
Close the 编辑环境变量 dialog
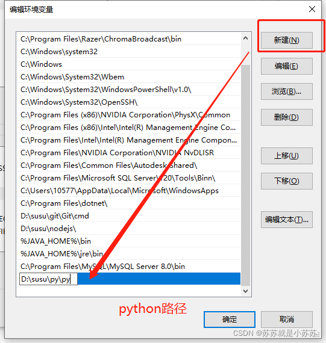click(312, 9)
